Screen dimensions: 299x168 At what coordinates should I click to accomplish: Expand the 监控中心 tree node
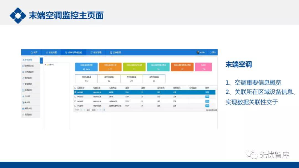45,65
